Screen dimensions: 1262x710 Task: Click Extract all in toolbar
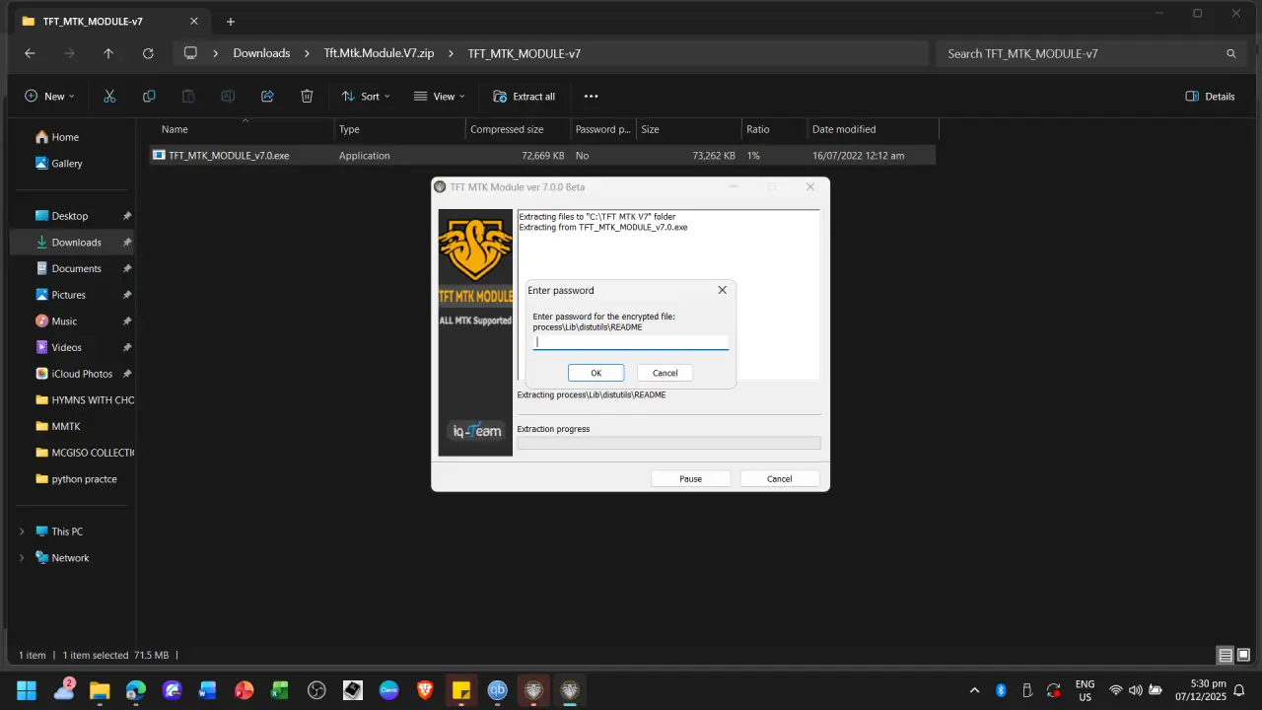525,97
